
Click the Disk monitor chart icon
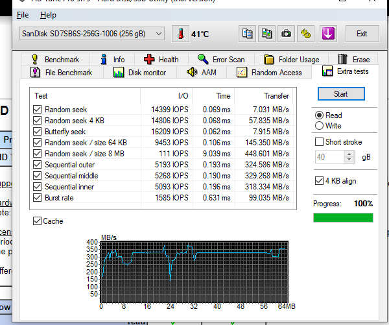click(119, 73)
